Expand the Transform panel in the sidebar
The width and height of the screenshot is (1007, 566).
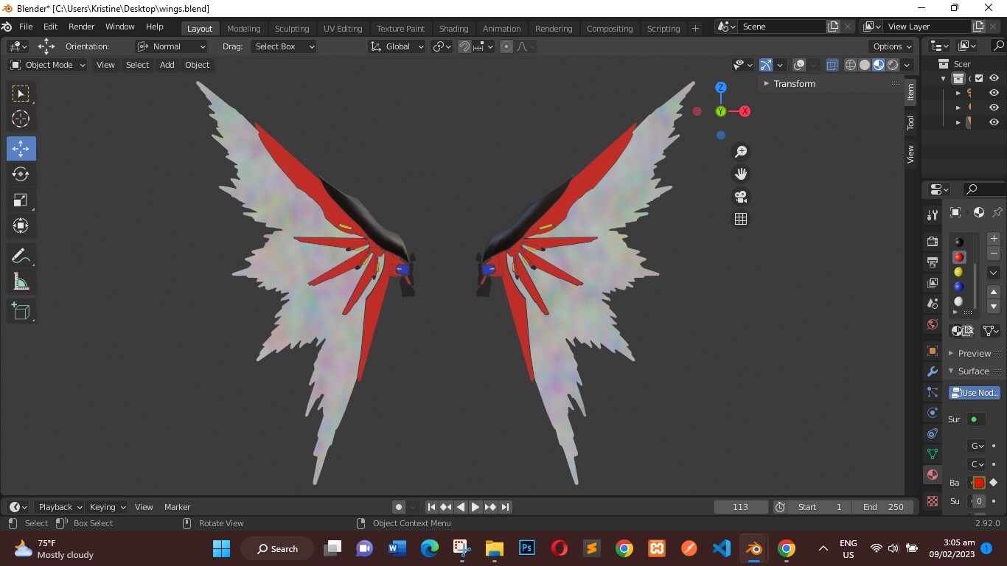[794, 83]
